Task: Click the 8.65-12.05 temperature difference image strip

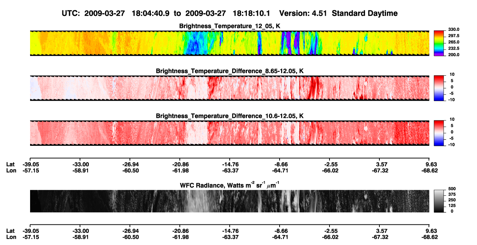Action: 229,88
